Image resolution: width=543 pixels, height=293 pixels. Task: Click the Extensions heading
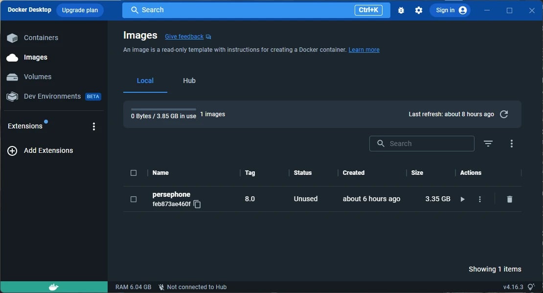click(x=25, y=126)
